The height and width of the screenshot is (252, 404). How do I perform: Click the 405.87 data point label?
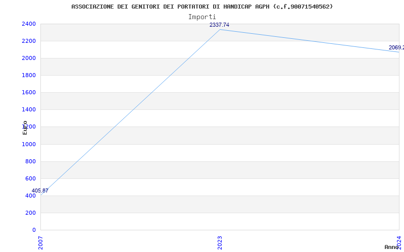(x=40, y=191)
